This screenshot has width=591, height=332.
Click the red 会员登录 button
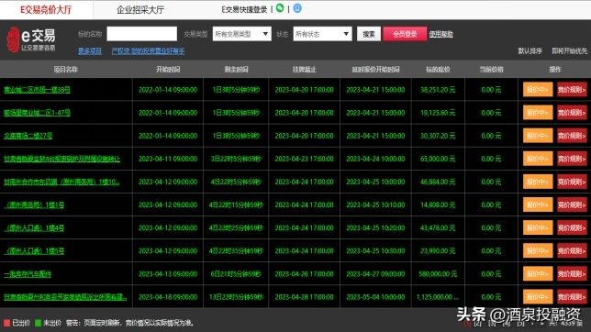click(405, 34)
